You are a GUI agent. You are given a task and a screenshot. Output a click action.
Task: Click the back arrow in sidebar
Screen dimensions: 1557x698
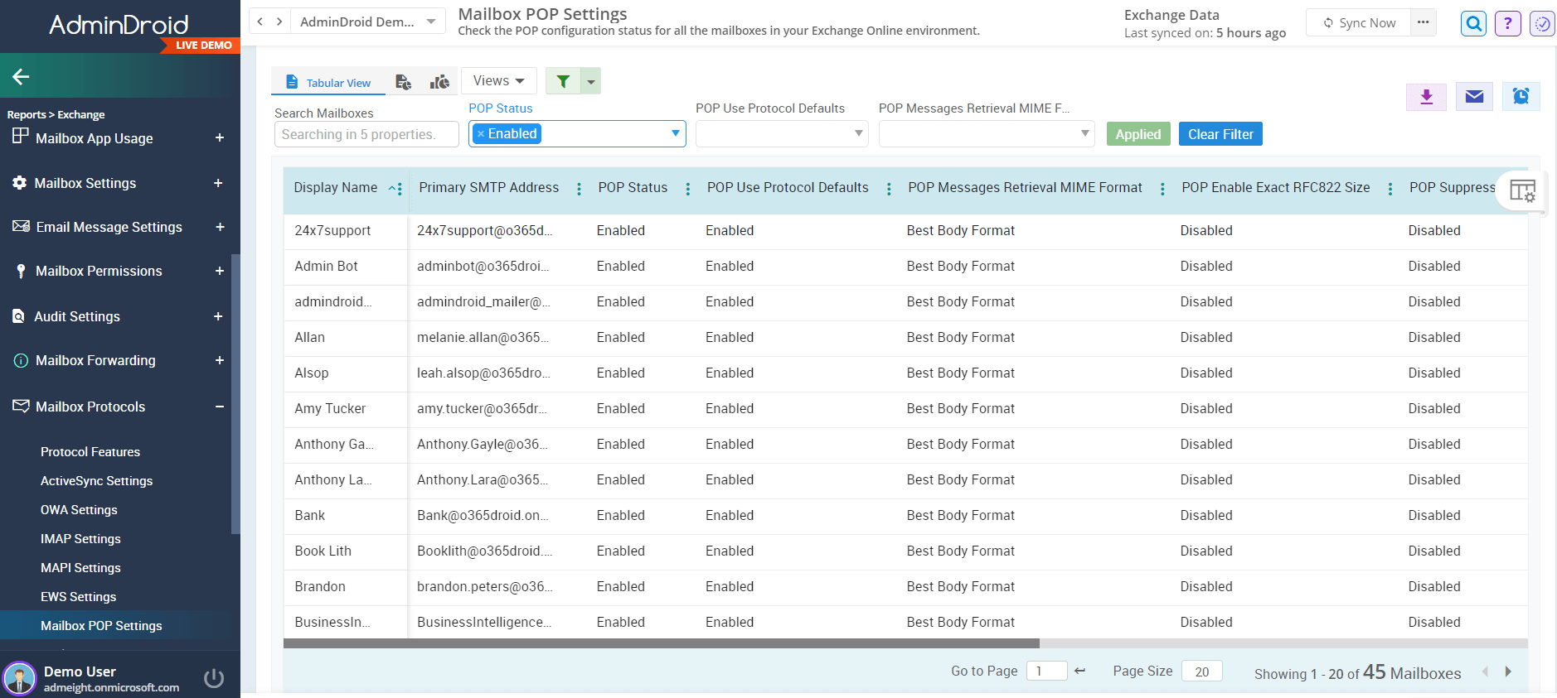click(21, 77)
